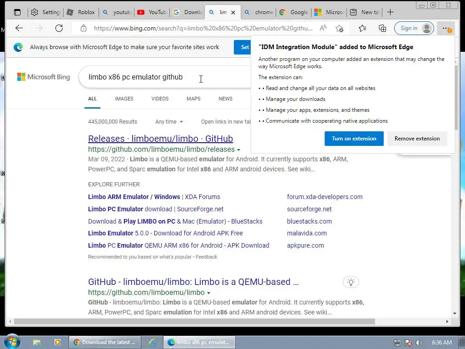Open Windows Explorer from taskbar
This screenshot has width=465, height=349.
click(37, 342)
